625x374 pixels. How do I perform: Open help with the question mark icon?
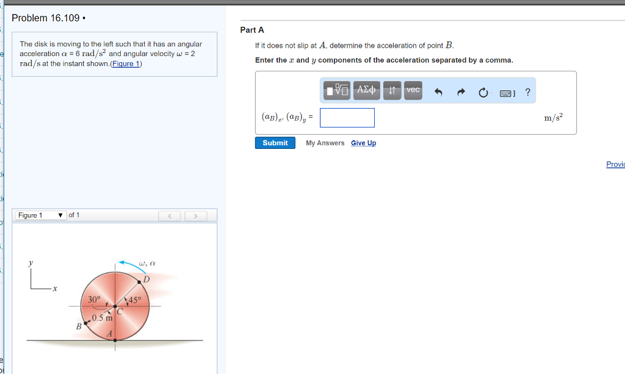coord(527,90)
